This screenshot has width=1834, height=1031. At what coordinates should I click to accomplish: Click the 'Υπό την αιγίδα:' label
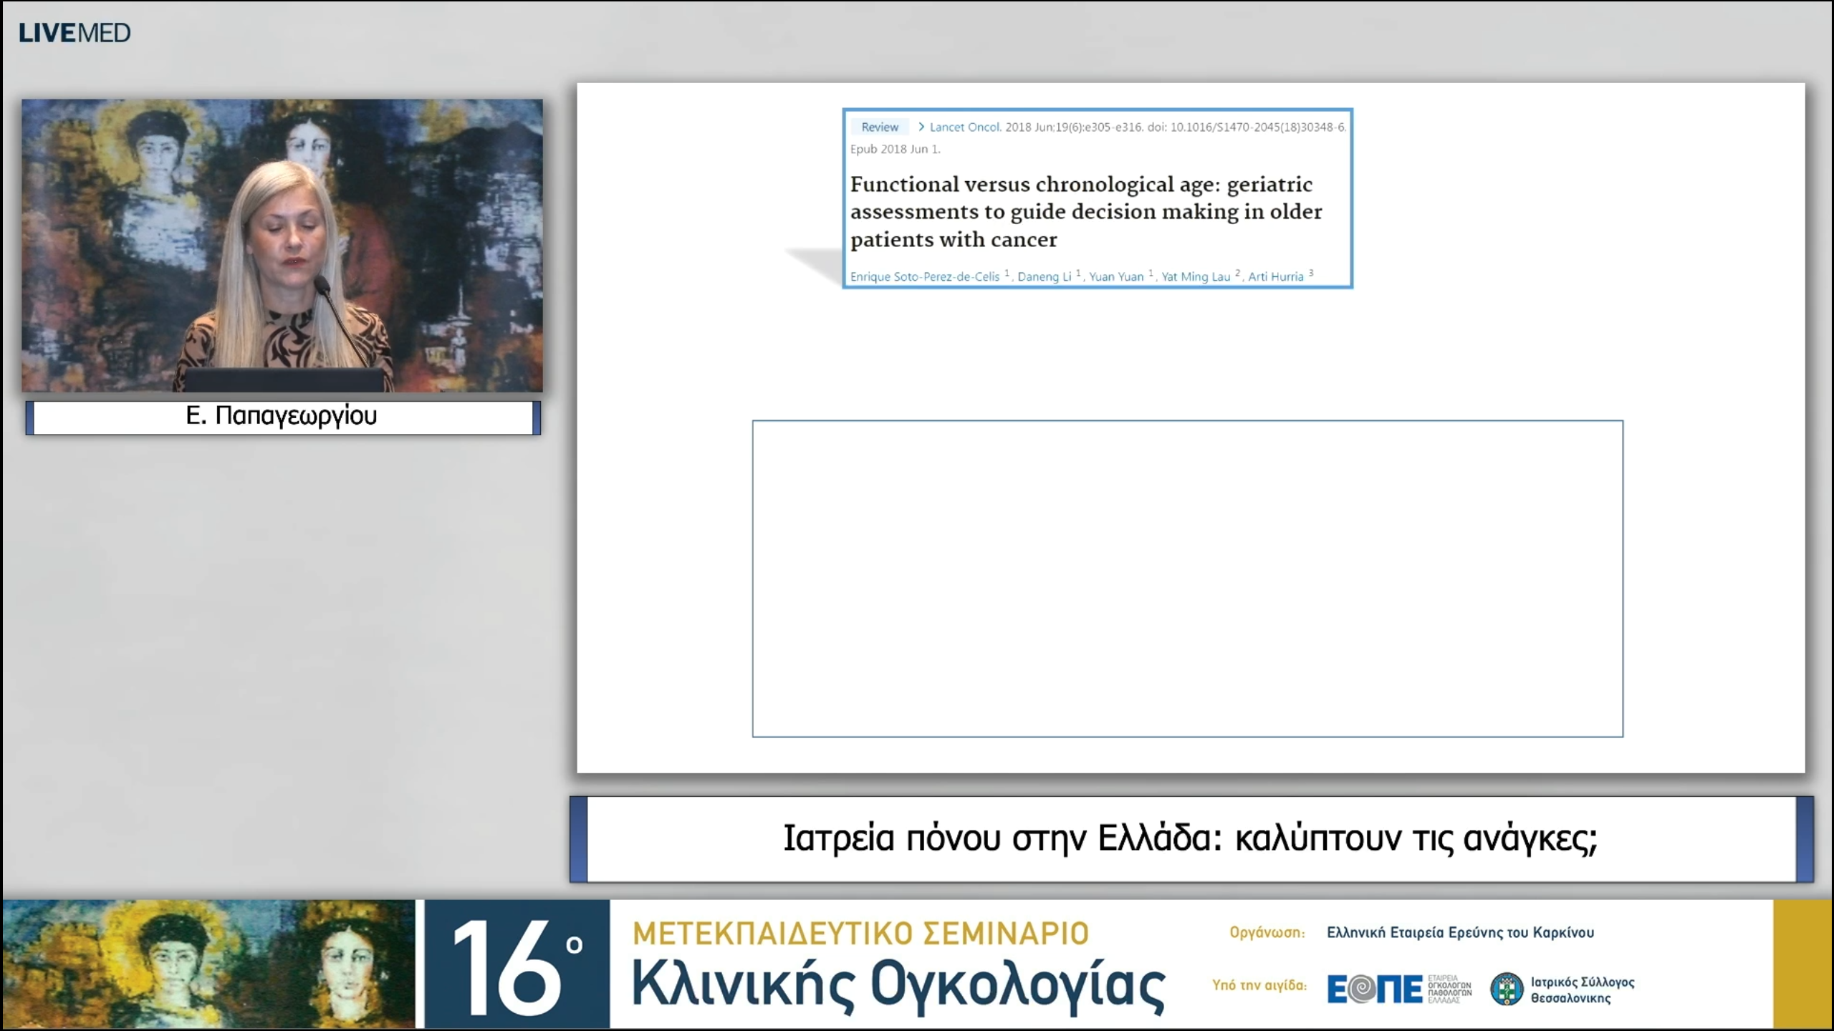1259,985
